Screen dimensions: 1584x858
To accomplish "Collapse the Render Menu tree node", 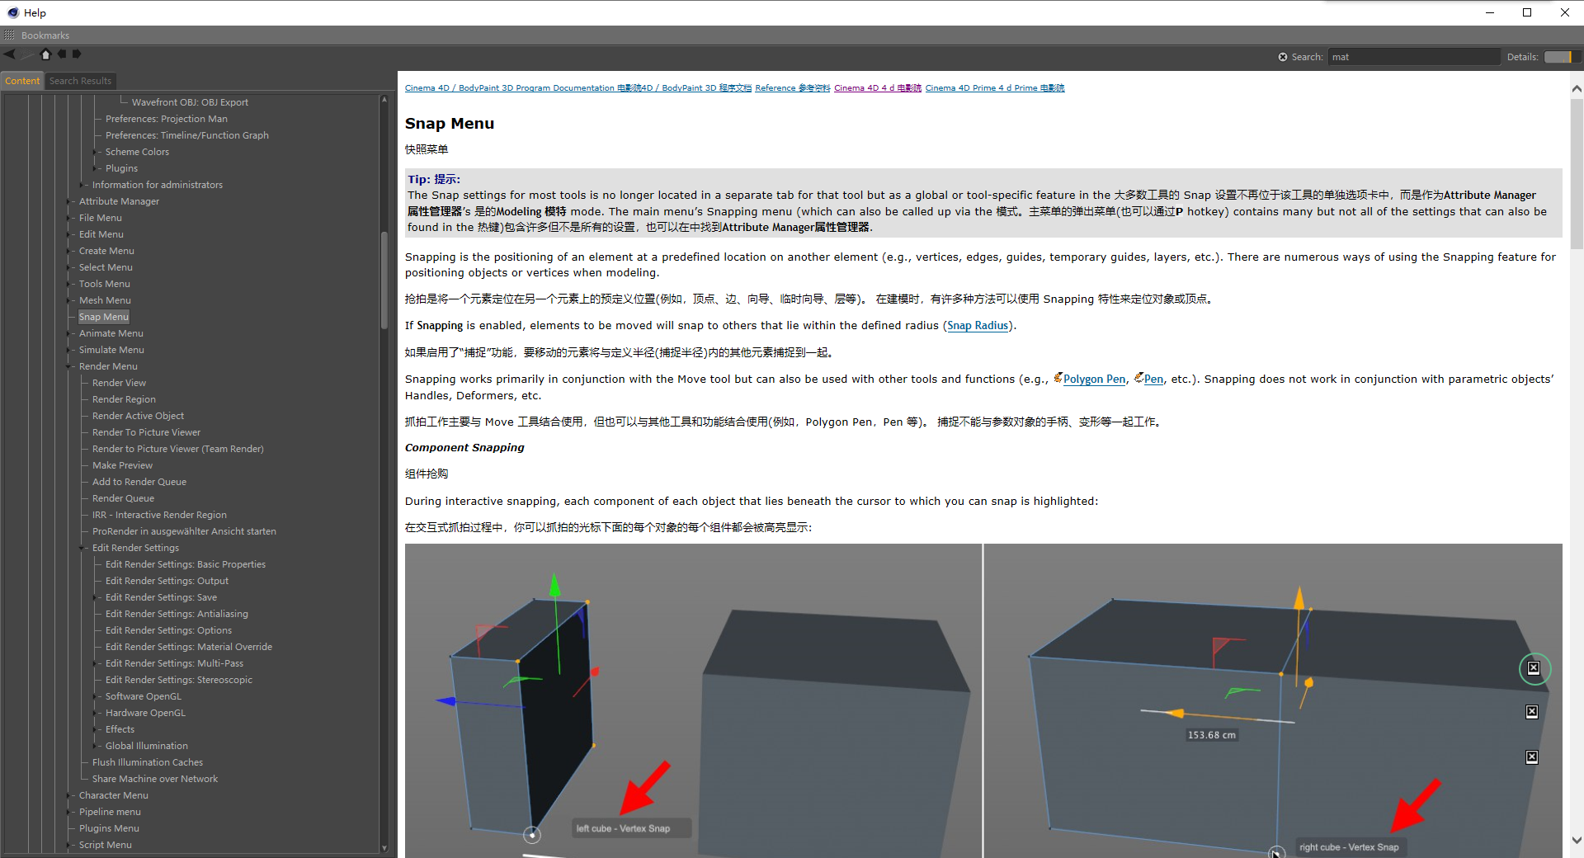I will point(69,366).
